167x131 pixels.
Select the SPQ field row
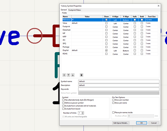click(110, 43)
